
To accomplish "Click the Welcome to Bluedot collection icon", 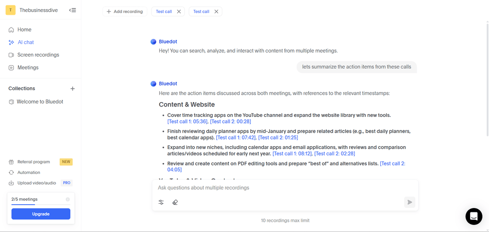I will pyautogui.click(x=11, y=102).
